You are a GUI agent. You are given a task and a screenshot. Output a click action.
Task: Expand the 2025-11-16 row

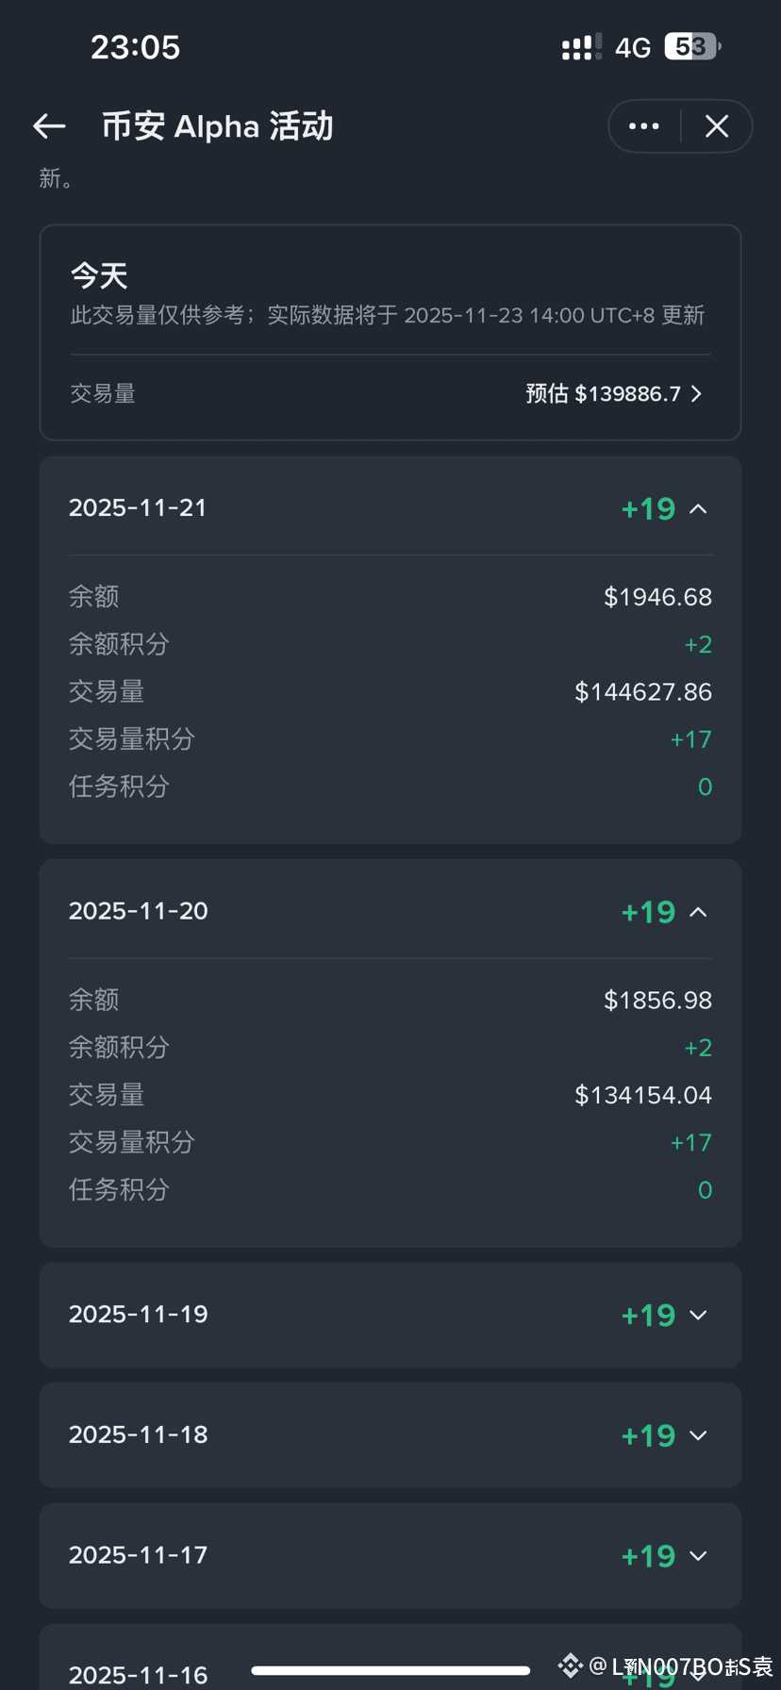[x=390, y=1657]
